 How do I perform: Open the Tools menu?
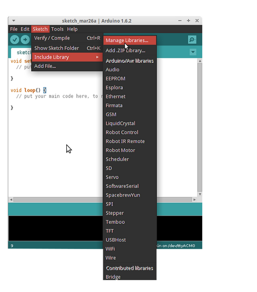[57, 29]
